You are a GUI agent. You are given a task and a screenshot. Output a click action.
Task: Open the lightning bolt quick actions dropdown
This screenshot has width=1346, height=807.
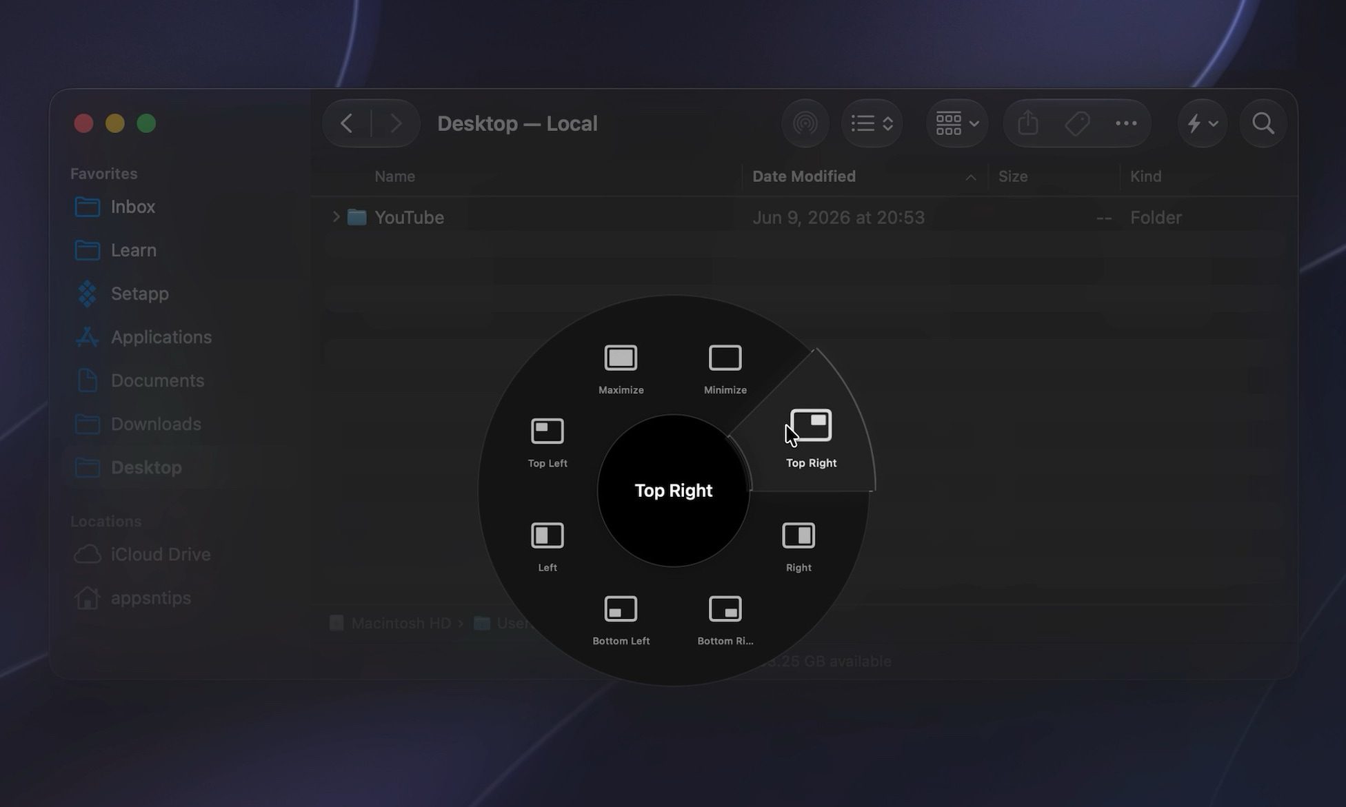(1202, 123)
